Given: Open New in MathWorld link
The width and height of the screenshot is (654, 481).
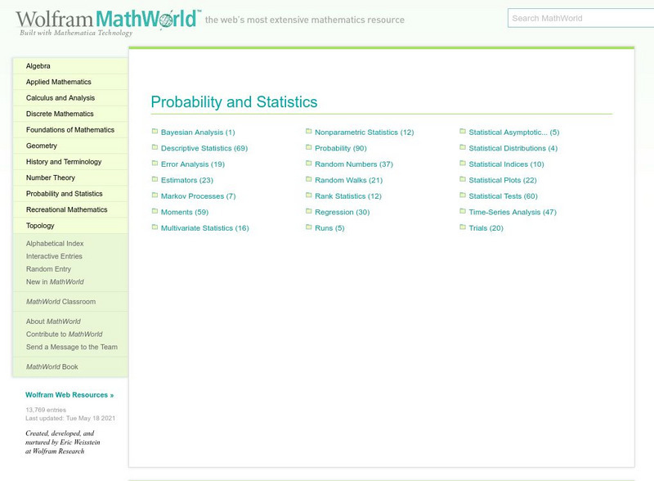Looking at the screenshot, I should [55, 282].
